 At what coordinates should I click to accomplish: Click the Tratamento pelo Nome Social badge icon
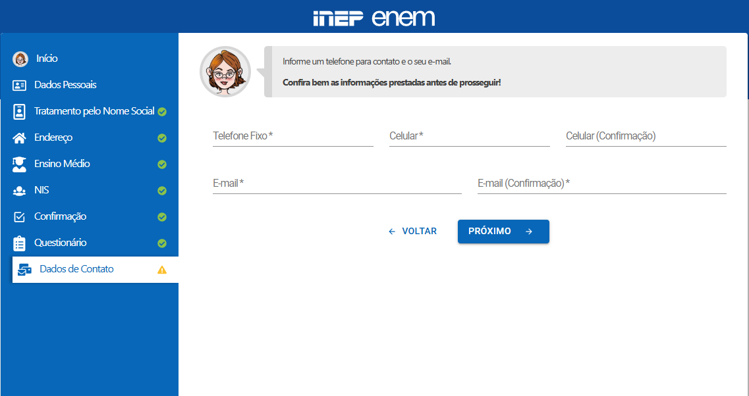click(x=20, y=112)
